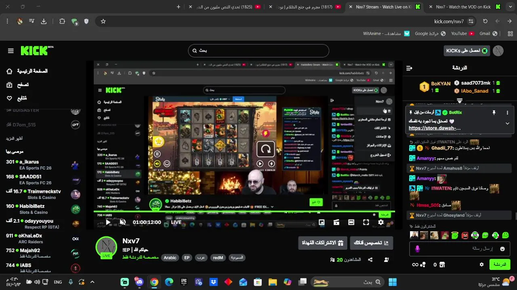Collapse the chat panel with arrow icon
Image resolution: width=517 pixels, height=290 pixels.
pos(409,68)
